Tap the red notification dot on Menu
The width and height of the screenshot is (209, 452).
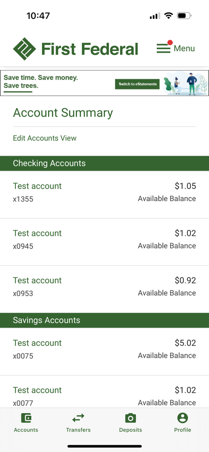[x=170, y=42]
